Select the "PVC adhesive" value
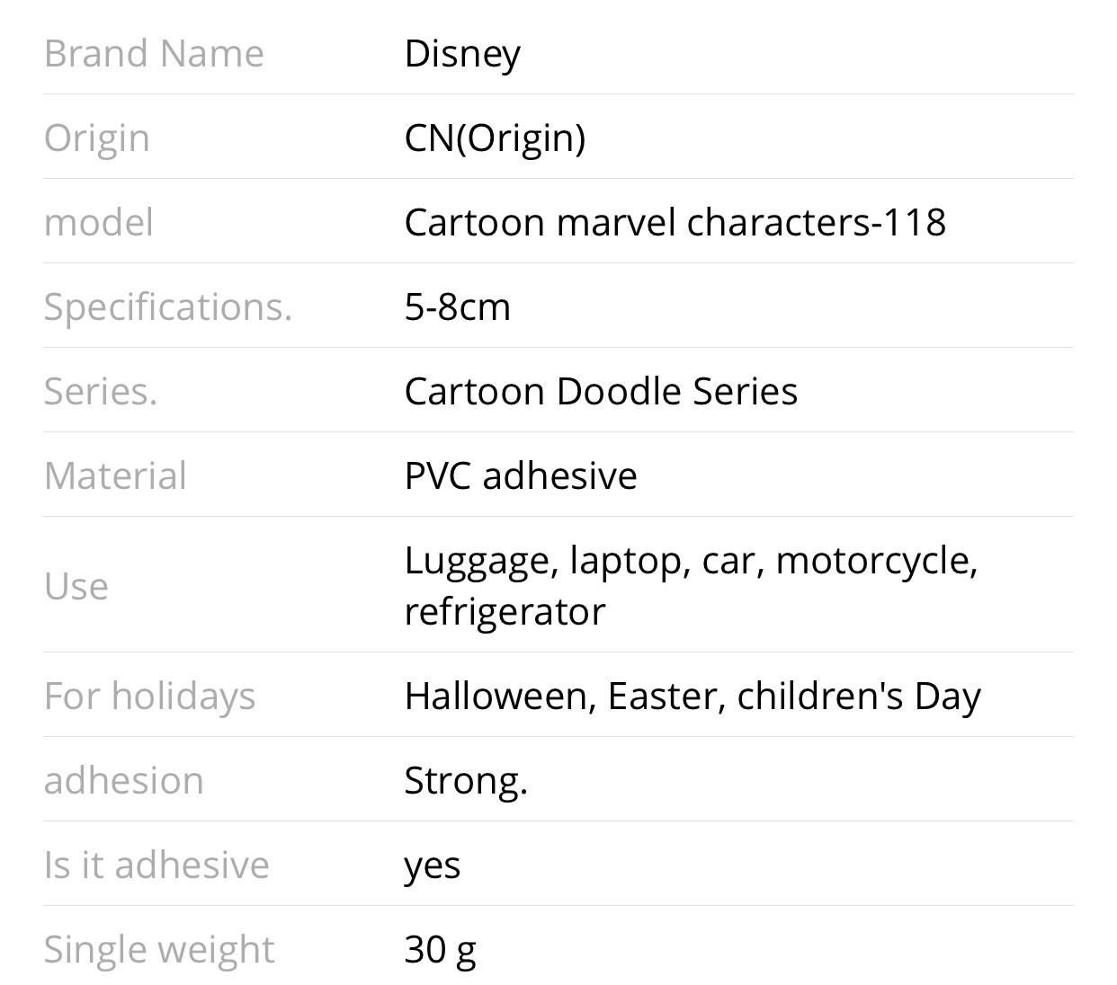This screenshot has width=1117, height=985. point(521,475)
